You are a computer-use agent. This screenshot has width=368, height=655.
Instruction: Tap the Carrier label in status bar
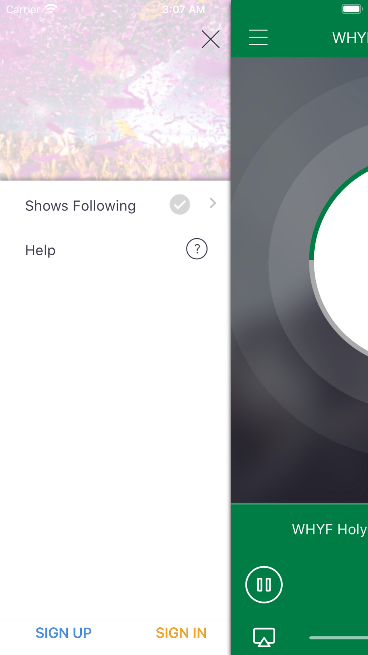point(23,9)
